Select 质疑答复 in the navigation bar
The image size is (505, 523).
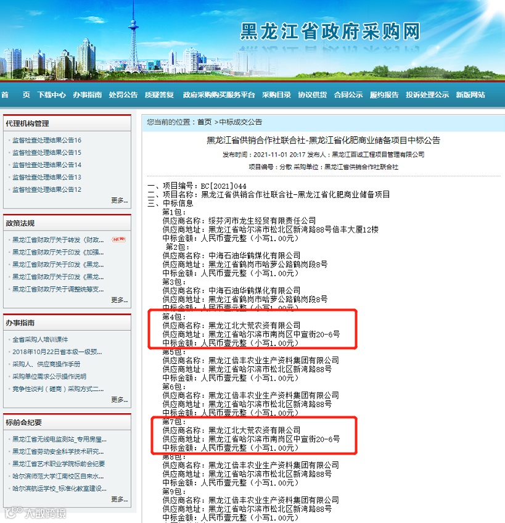tap(160, 95)
